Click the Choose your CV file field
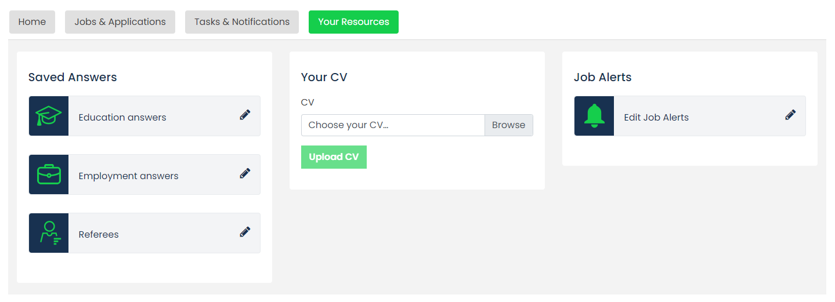This screenshot has height=302, width=835. (x=393, y=125)
